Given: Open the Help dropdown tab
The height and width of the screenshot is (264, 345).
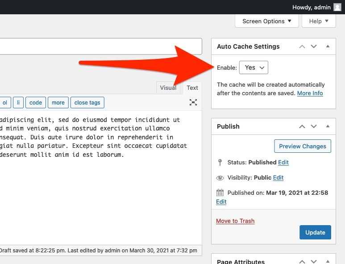Looking at the screenshot, I should tap(319, 21).
